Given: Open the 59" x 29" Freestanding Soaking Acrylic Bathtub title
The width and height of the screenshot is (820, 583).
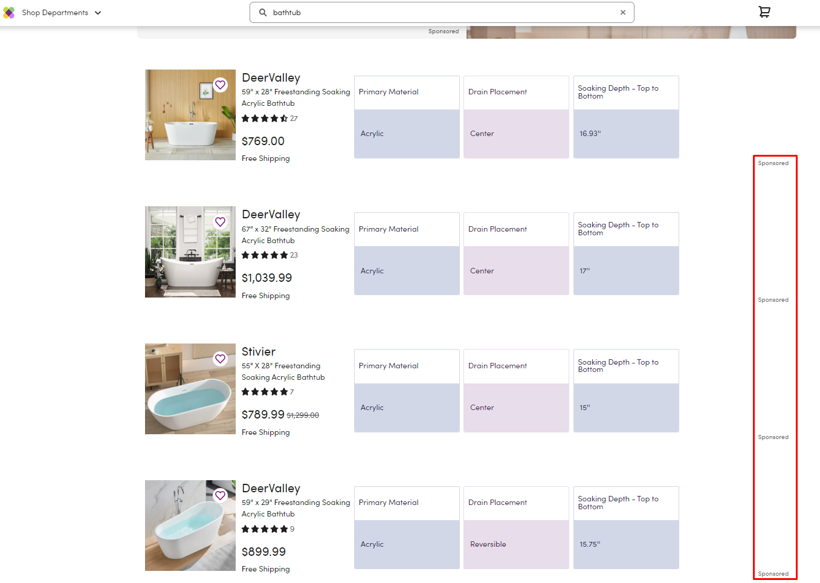Looking at the screenshot, I should tap(295, 508).
